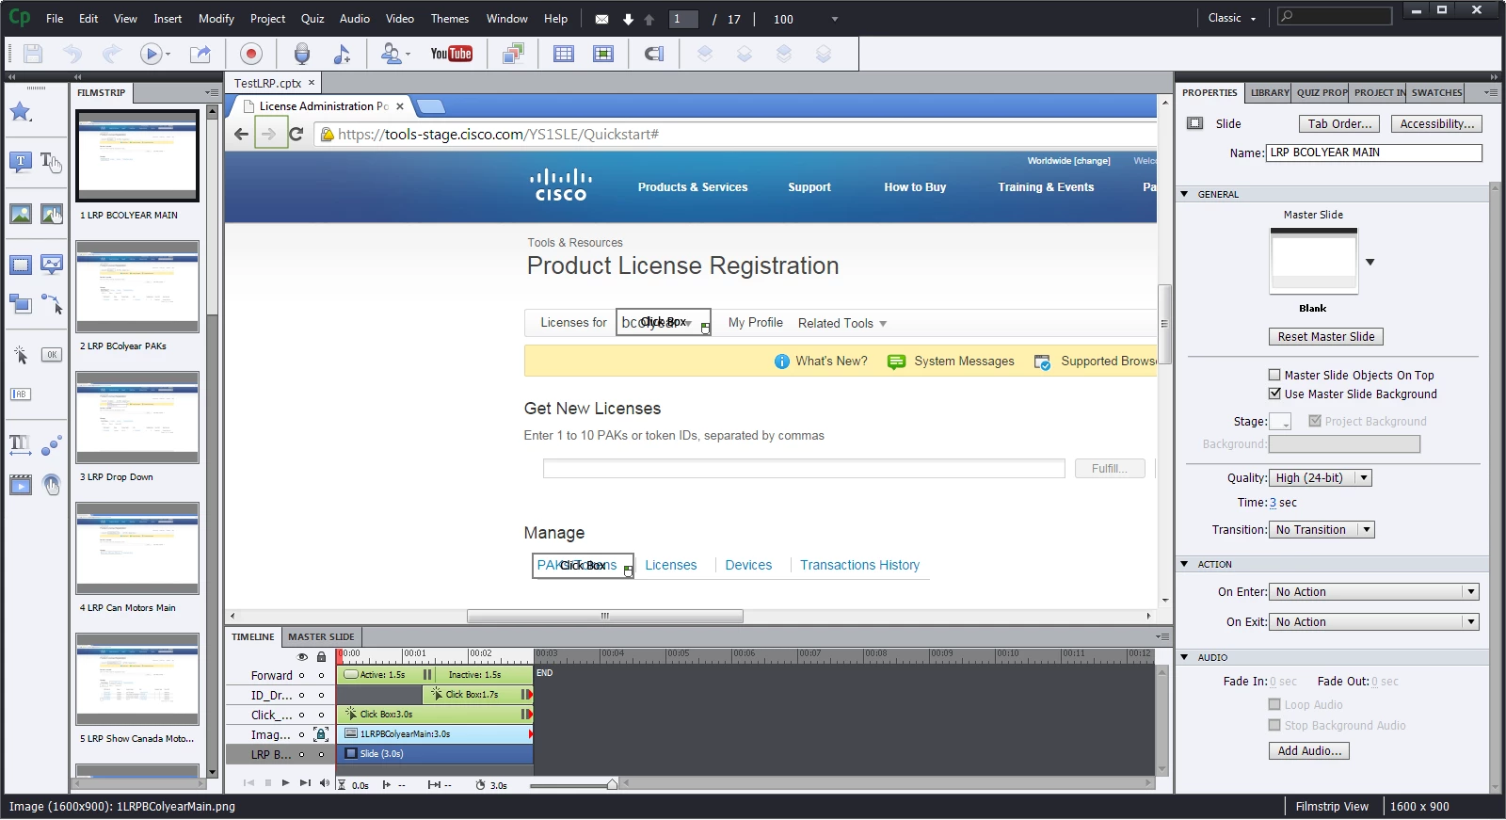Image resolution: width=1506 pixels, height=820 pixels.
Task: Open the Modify menu
Action: point(216,18)
